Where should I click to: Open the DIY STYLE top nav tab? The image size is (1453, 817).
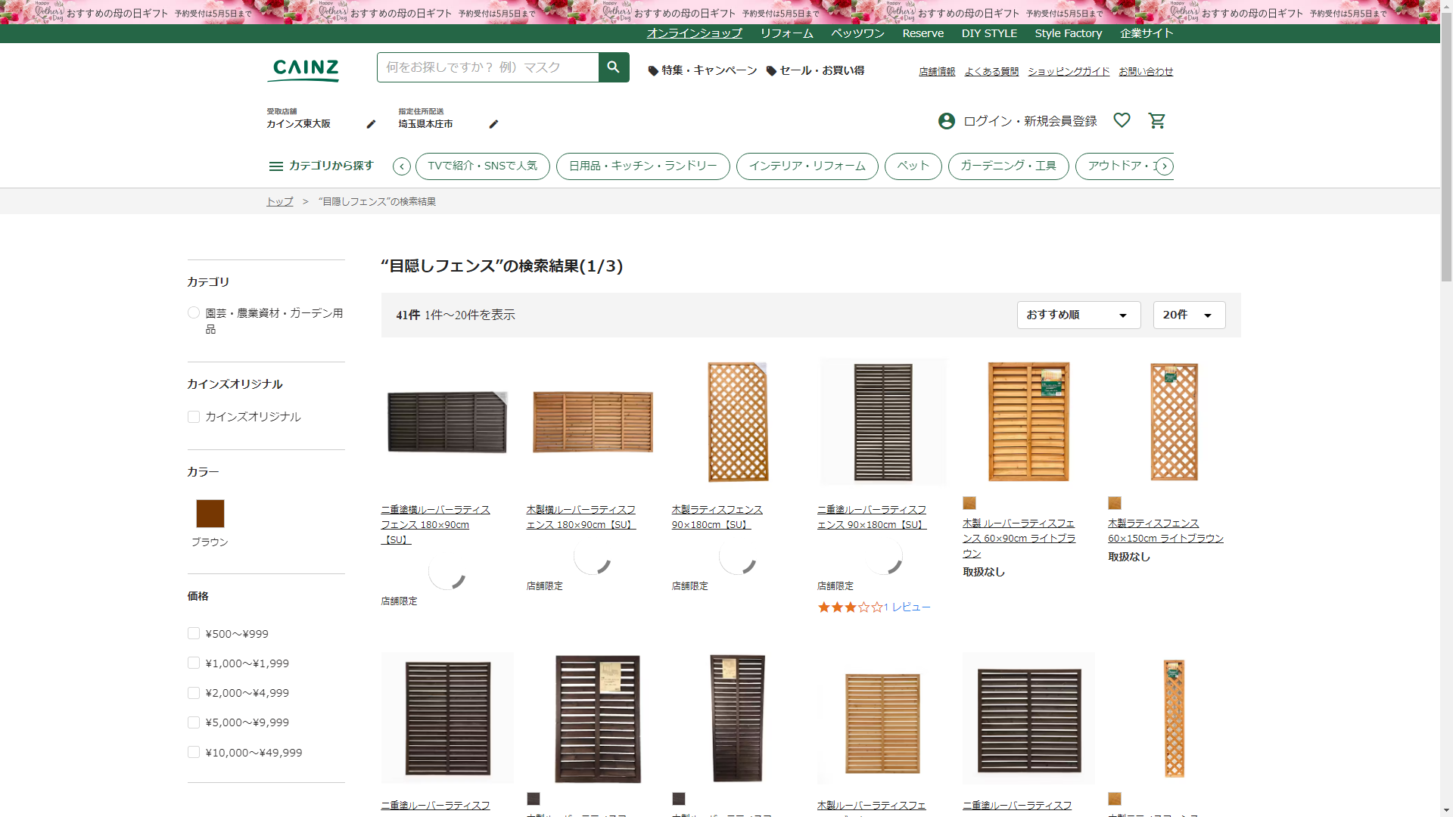click(x=988, y=33)
